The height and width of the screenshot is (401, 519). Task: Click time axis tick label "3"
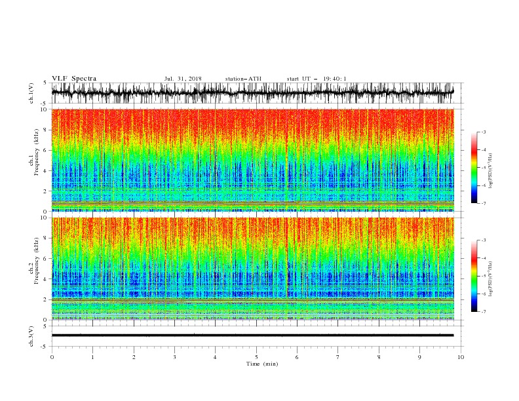pyautogui.click(x=174, y=357)
